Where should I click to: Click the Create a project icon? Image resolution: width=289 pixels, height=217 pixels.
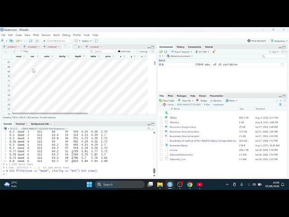click(x=11, y=41)
